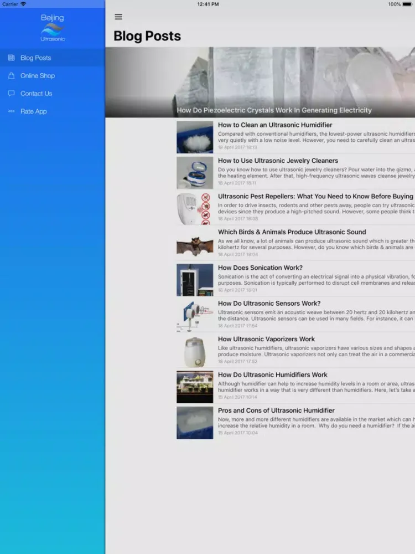
Task: Open jewelry cleaner post thumbnail
Action: [x=195, y=173]
